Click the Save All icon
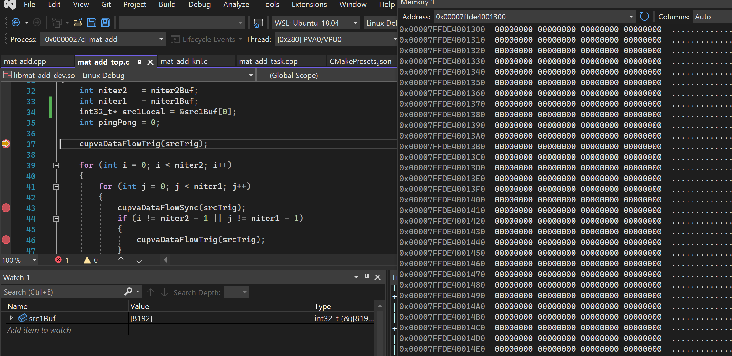This screenshot has width=732, height=356. 106,23
